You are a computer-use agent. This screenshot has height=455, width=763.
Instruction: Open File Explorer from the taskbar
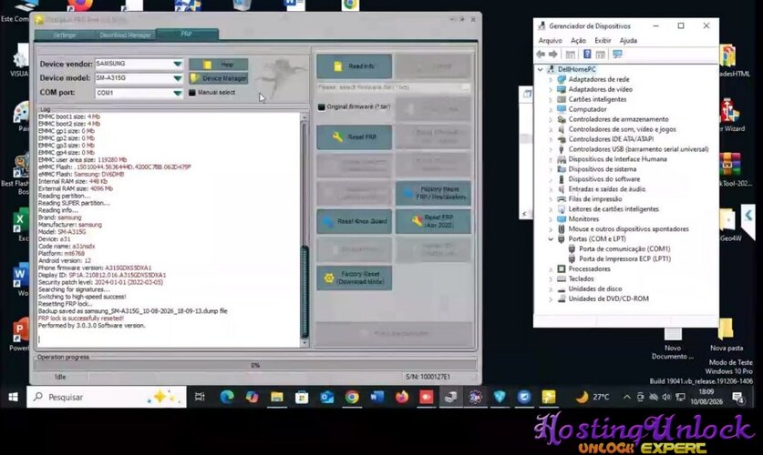277,397
